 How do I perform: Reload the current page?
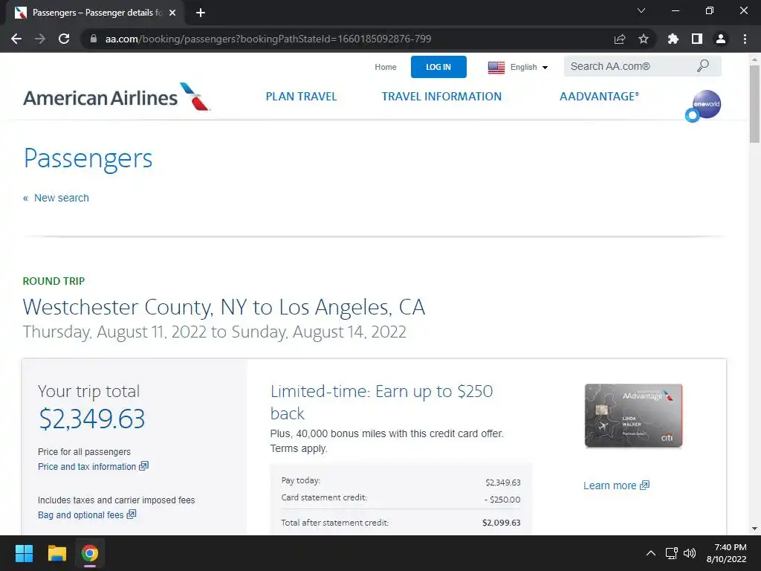(x=64, y=39)
